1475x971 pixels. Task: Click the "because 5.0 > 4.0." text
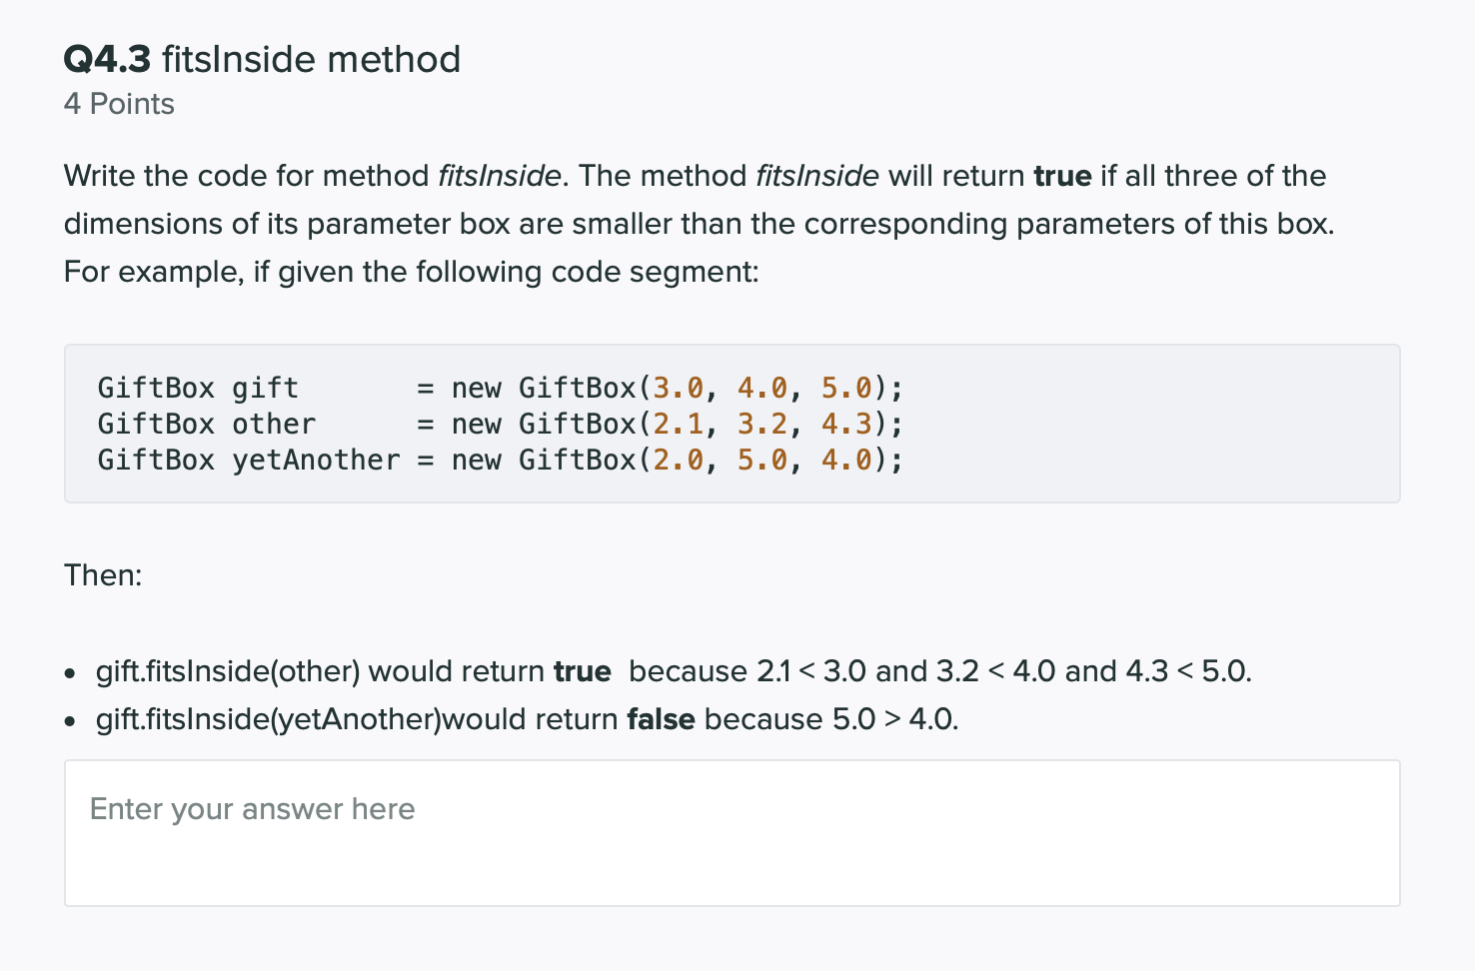[x=831, y=719]
